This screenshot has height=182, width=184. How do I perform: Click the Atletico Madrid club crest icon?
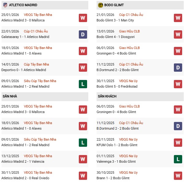(x=5, y=5)
